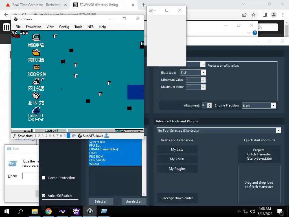This screenshot has width=289, height=217.
Task: Click the Internet Explorer icon in emulator
Action: [36, 110]
